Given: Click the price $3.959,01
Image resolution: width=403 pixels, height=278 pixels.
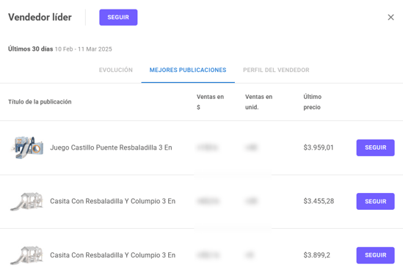Looking at the screenshot, I should [x=319, y=147].
